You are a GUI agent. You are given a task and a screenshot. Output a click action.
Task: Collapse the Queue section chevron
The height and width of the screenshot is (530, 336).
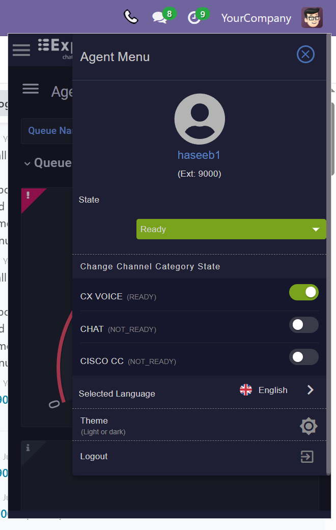pyautogui.click(x=27, y=164)
